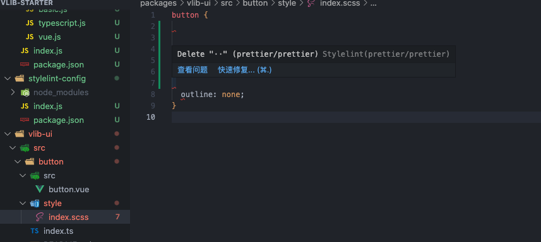Screen dimensions: 541x242
Task: Click the Sass icon beside index.scss in tree
Action: point(40,217)
